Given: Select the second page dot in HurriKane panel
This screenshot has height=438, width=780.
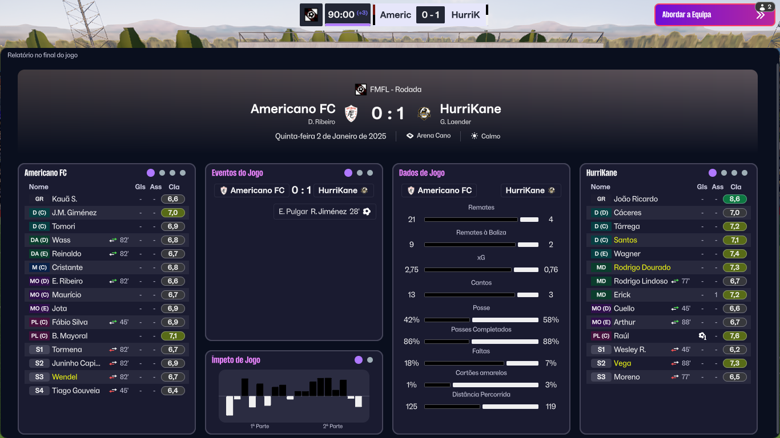Looking at the screenshot, I should (724, 173).
